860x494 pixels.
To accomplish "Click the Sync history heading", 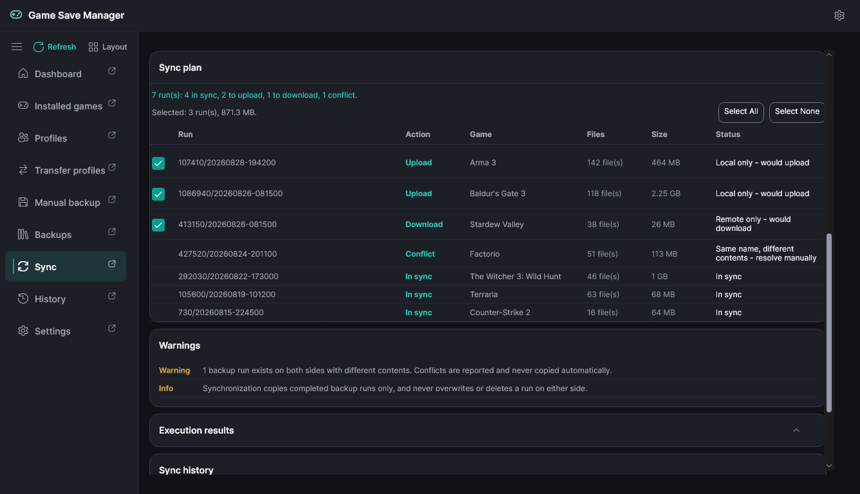I will click(186, 470).
